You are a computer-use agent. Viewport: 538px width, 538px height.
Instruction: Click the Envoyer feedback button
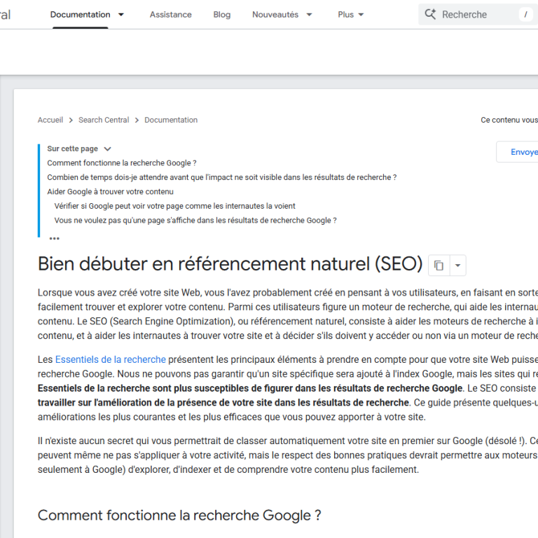pos(518,152)
